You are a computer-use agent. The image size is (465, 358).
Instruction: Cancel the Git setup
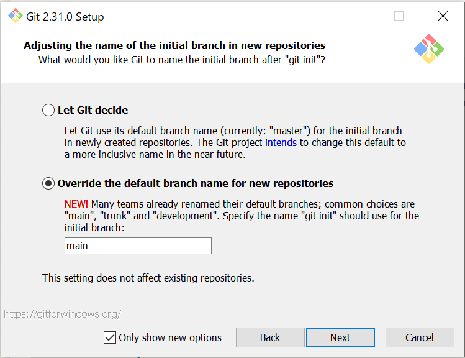(x=420, y=337)
